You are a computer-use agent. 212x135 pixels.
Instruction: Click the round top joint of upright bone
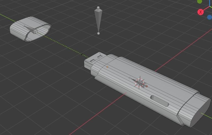point(98,7)
